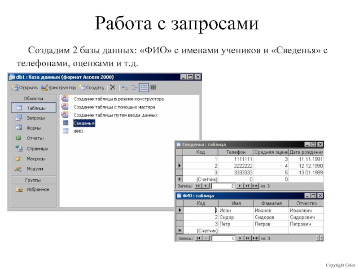Switch to small icons view
The height and width of the screenshot is (269, 359).
point(134,88)
